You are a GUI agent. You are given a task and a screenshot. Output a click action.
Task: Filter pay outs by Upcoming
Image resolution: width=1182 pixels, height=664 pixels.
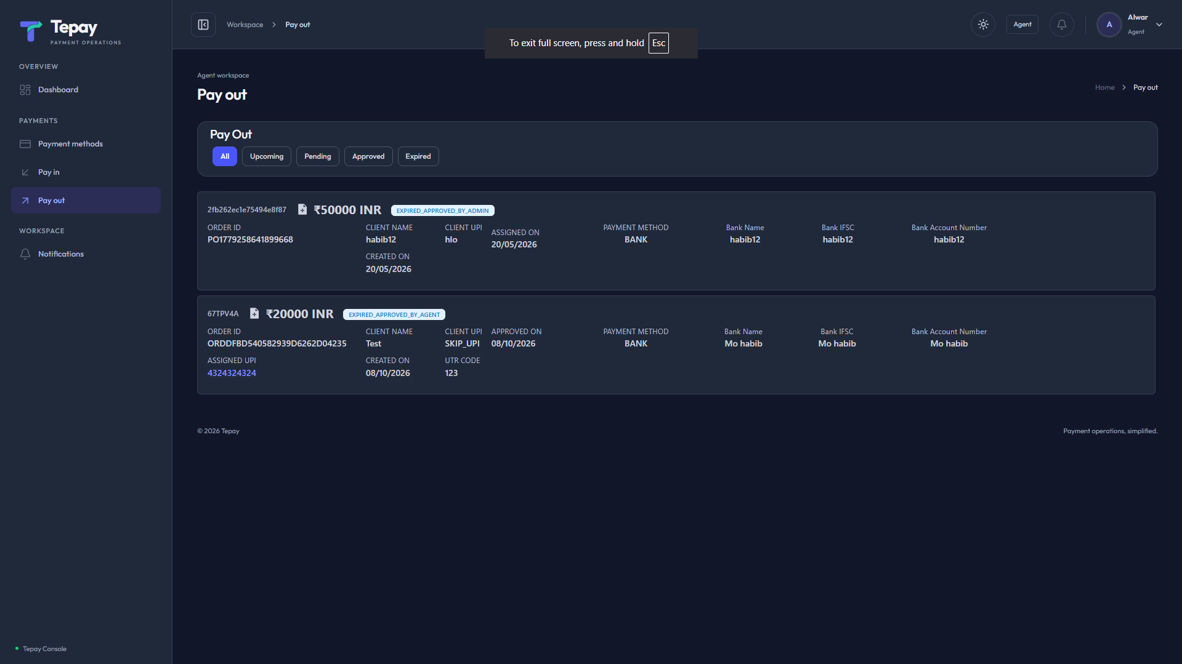267,156
